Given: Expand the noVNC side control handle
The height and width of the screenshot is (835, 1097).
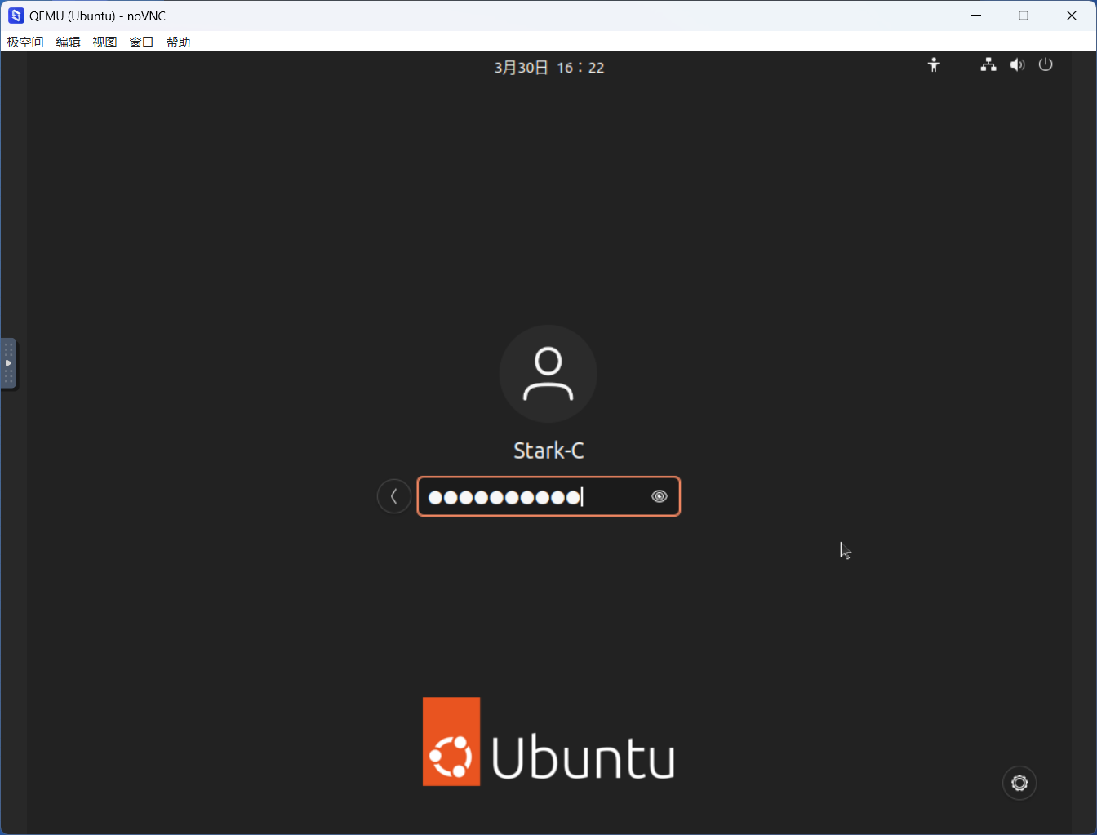Looking at the screenshot, I should click(x=8, y=363).
